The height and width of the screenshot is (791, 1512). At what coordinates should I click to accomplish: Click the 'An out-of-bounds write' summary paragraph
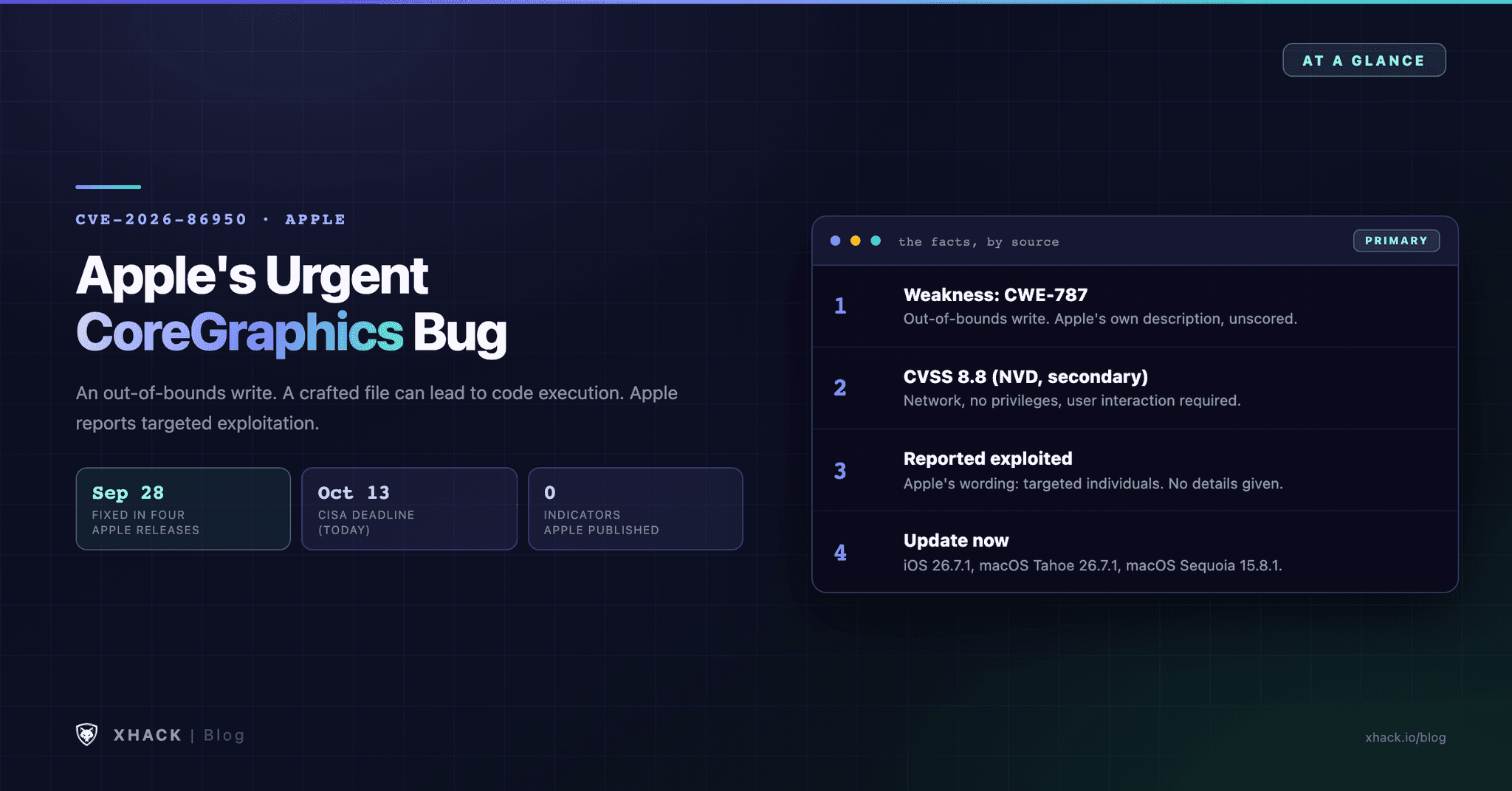click(377, 408)
